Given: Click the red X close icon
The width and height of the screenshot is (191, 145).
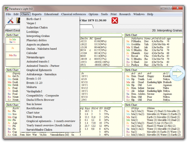Looking at the screenshot, I should tap(115, 20).
